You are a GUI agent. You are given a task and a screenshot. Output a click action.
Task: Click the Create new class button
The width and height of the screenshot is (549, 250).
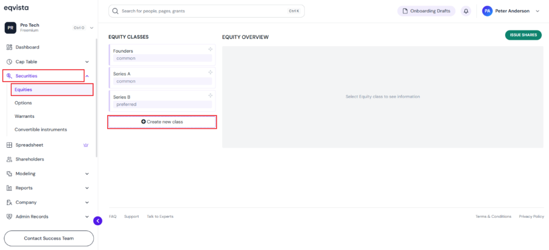click(162, 122)
